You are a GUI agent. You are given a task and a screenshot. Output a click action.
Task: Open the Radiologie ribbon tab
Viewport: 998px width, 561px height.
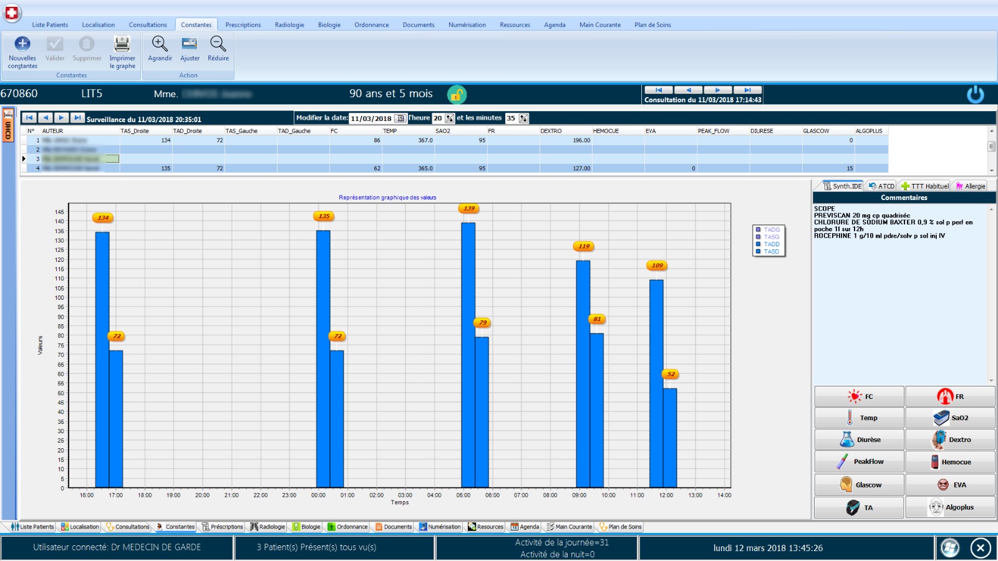[289, 25]
